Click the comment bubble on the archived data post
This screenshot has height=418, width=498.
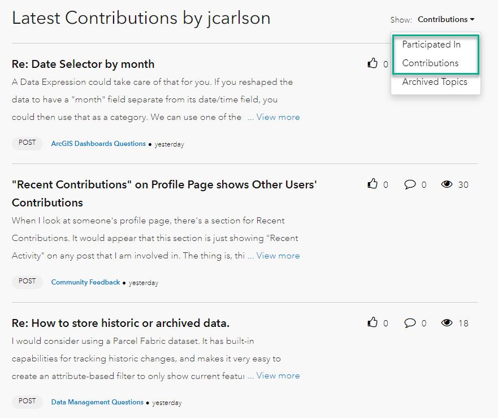411,322
